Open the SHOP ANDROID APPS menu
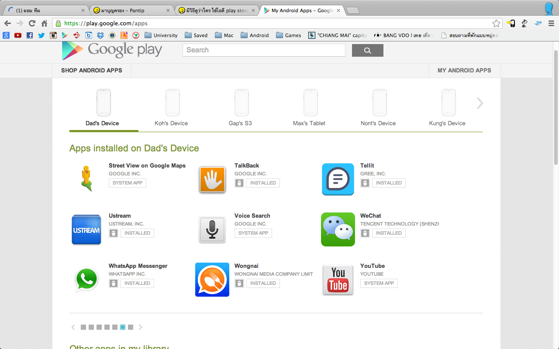 point(92,70)
